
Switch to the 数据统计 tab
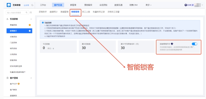(x=54, y=12)
